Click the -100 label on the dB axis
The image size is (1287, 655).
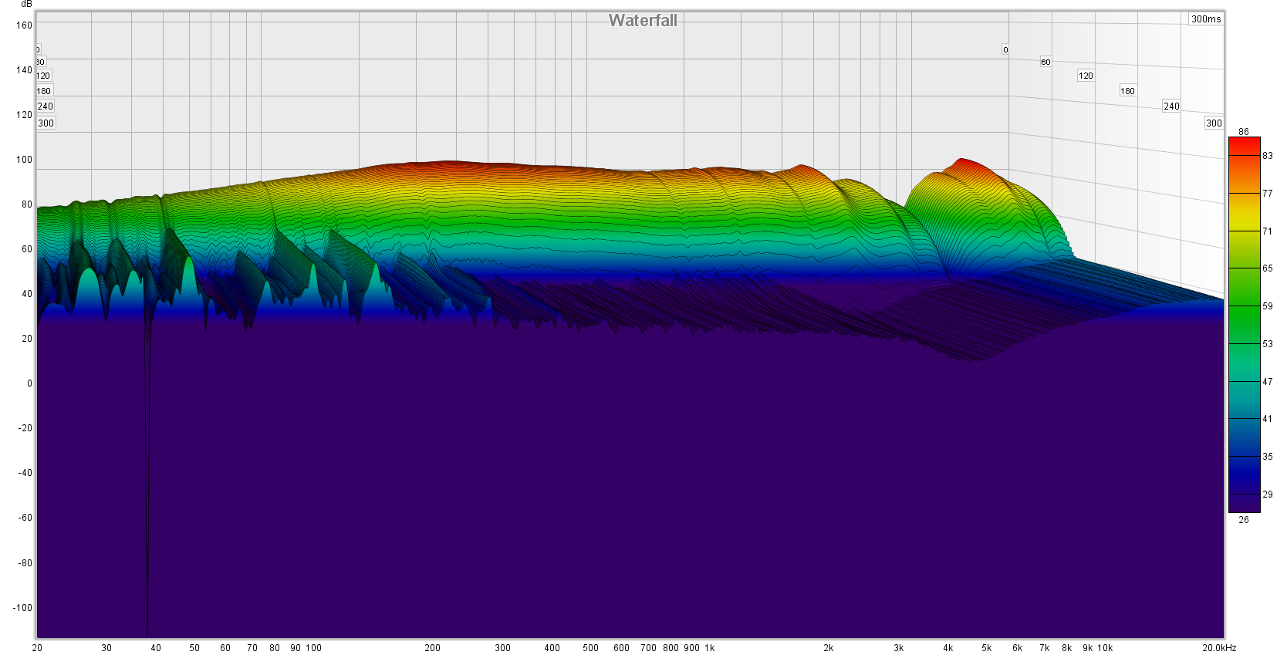pos(22,608)
